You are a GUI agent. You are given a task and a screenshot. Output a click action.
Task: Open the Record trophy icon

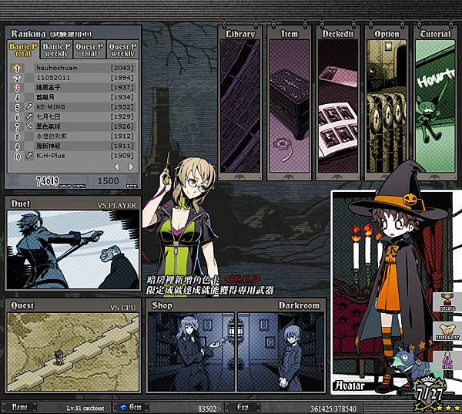pyautogui.click(x=447, y=301)
